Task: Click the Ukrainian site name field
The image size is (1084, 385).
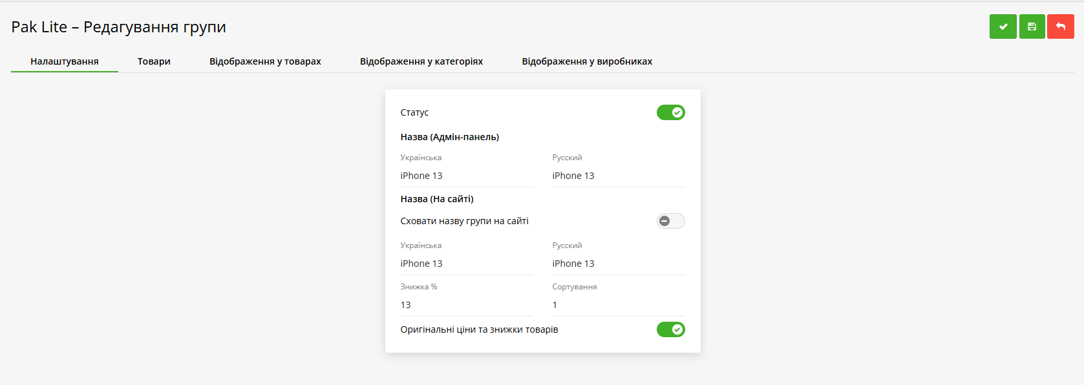Action: 465,263
